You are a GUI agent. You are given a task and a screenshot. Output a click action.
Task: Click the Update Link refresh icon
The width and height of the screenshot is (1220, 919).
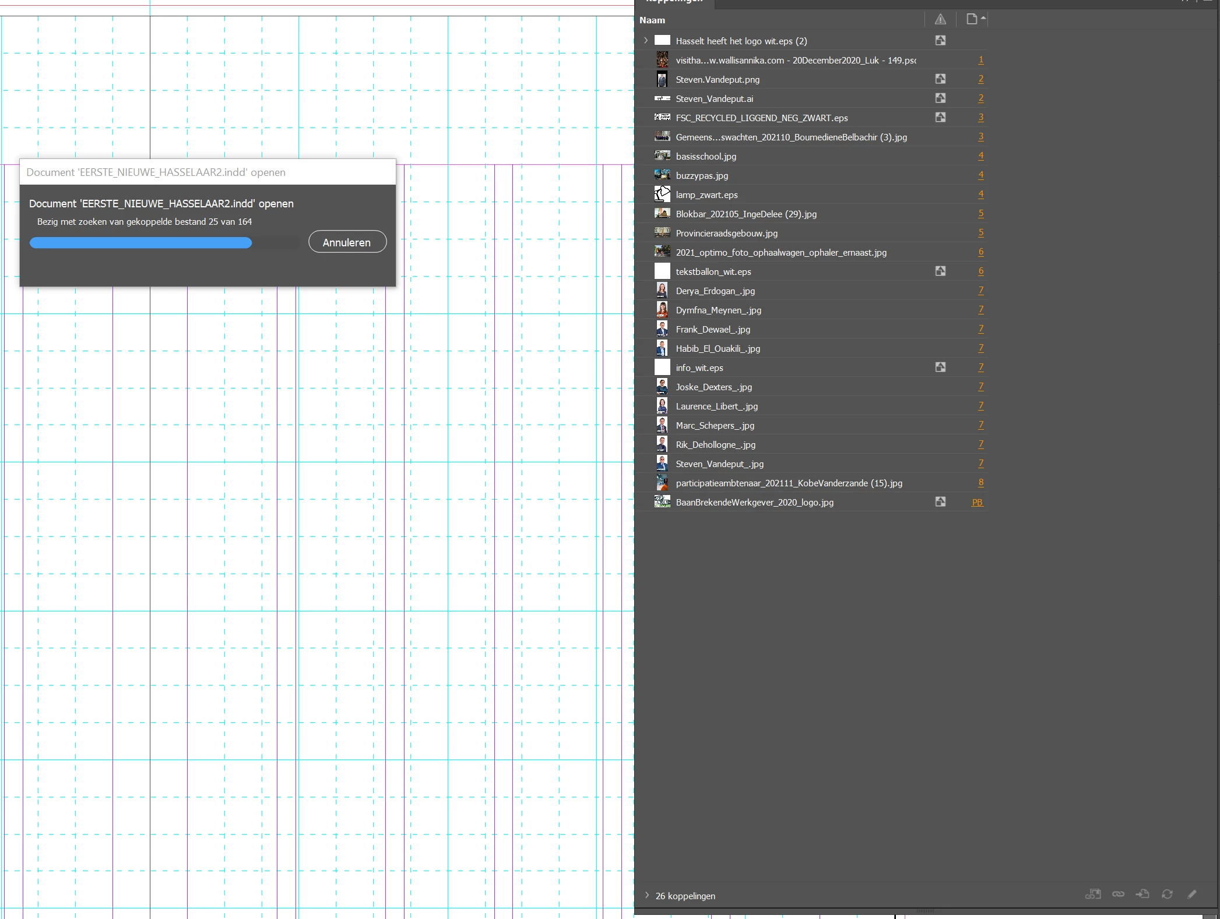coord(1167,894)
